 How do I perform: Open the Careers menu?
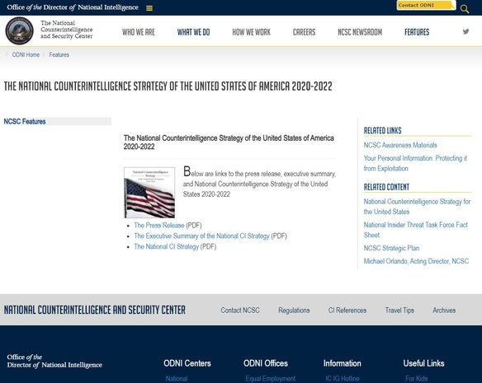(x=304, y=32)
